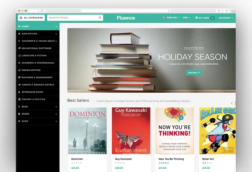Toggle the browser sidebar view icon
Viewport: 252px width, 172px height.
(x=42, y=11)
